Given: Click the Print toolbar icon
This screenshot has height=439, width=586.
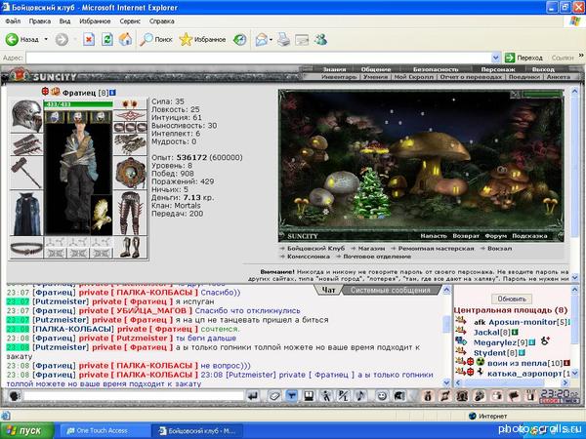Looking at the screenshot, I should click(x=282, y=40).
